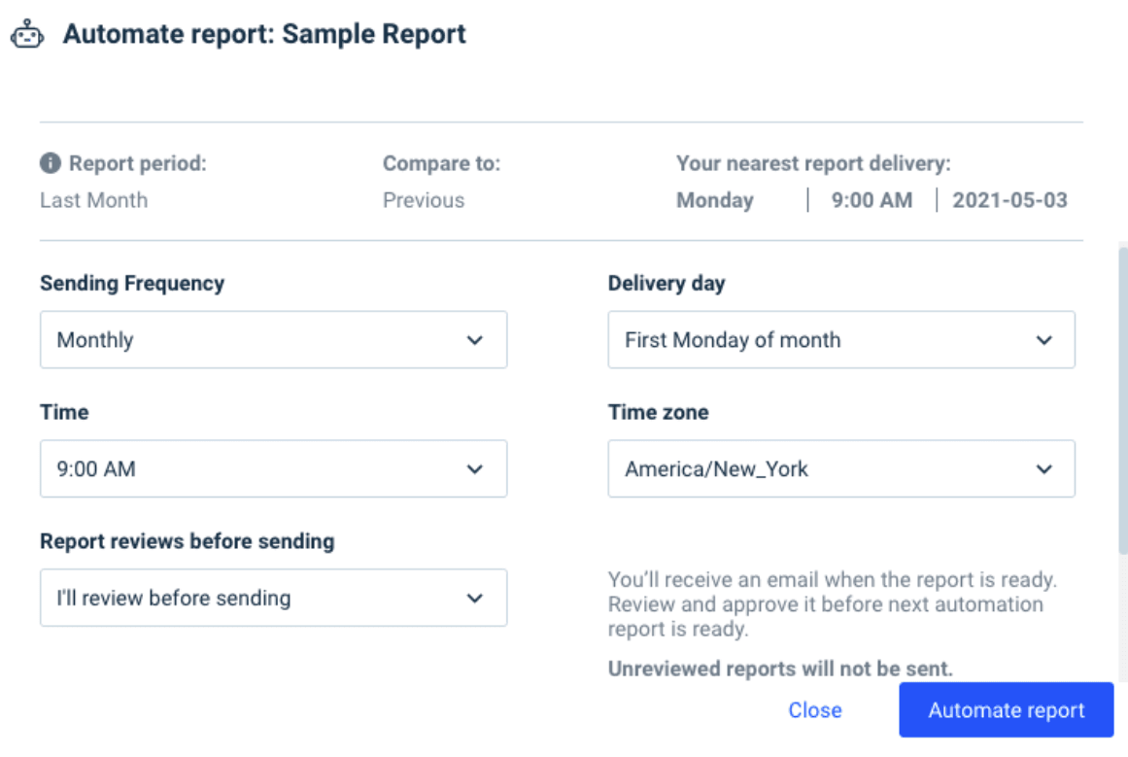Open the Monthly sending frequency selector

click(x=272, y=339)
